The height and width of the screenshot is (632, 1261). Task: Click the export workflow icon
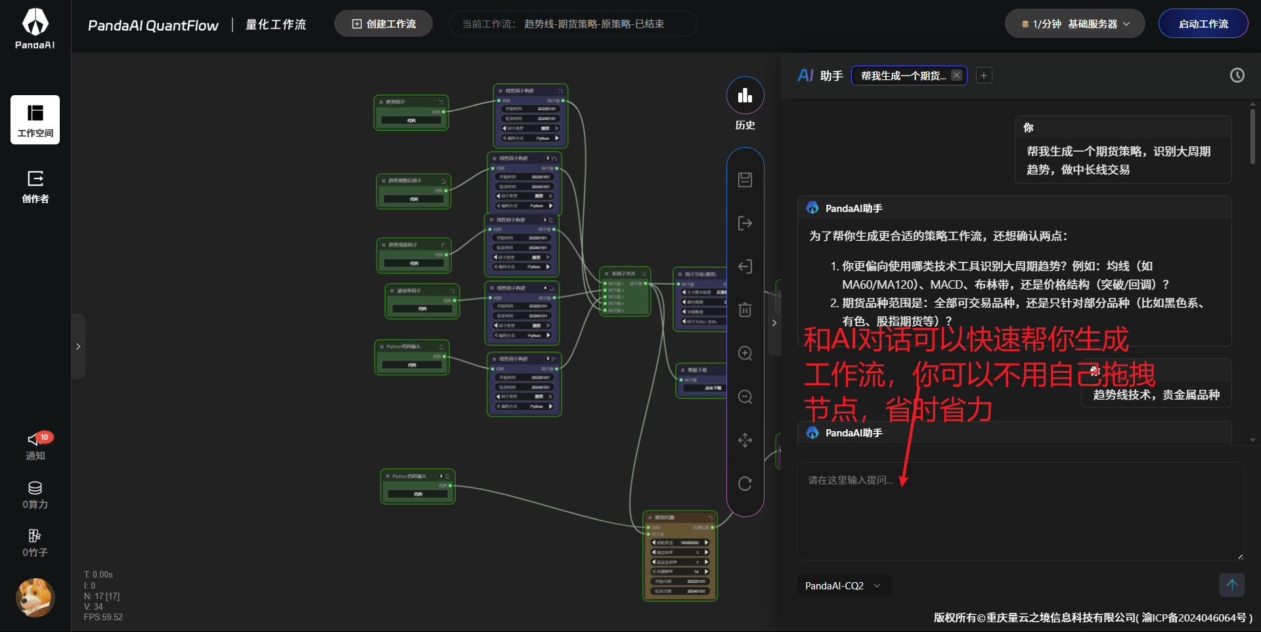[x=745, y=223]
